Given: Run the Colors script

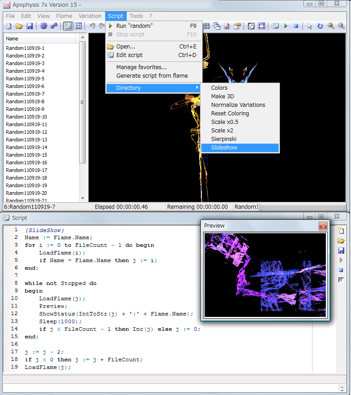Looking at the screenshot, I should pyautogui.click(x=240, y=88).
